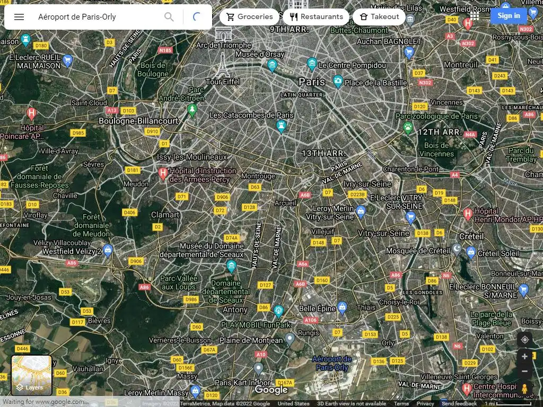Screen dimensions: 543x407
Task: Activate the Street View pegman
Action: coord(524,389)
